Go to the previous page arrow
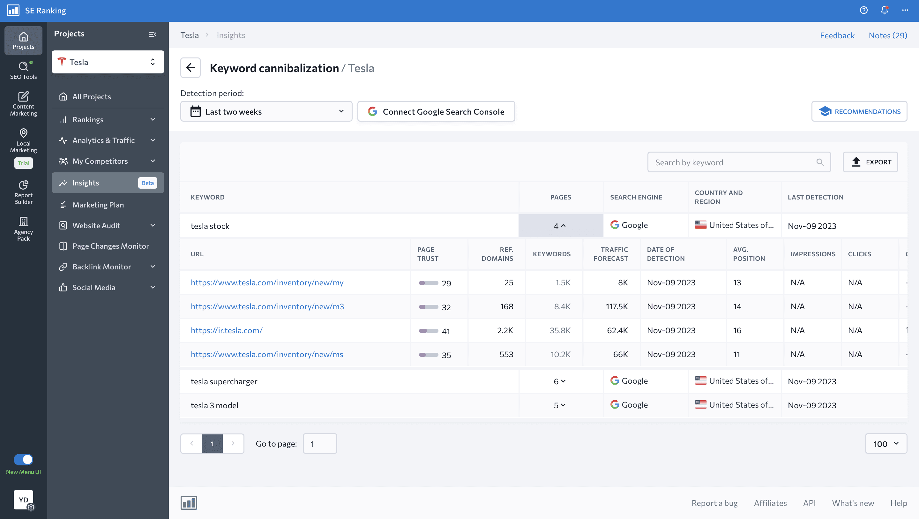 pyautogui.click(x=191, y=443)
